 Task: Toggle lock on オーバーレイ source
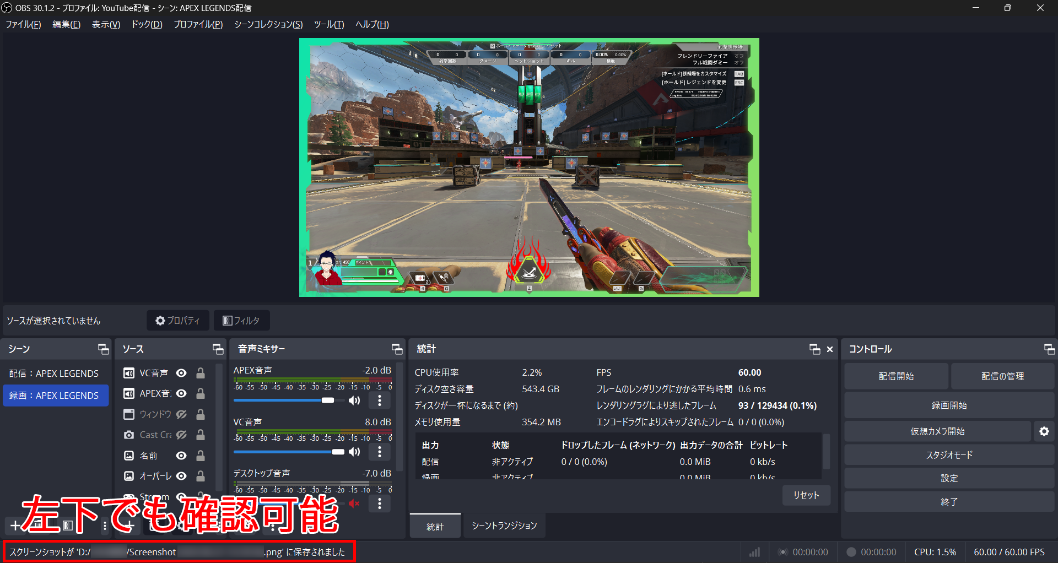click(201, 476)
